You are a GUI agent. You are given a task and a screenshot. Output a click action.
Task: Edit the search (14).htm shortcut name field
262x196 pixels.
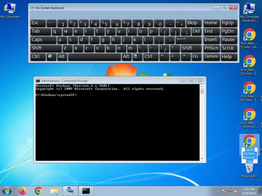[x=249, y=155]
